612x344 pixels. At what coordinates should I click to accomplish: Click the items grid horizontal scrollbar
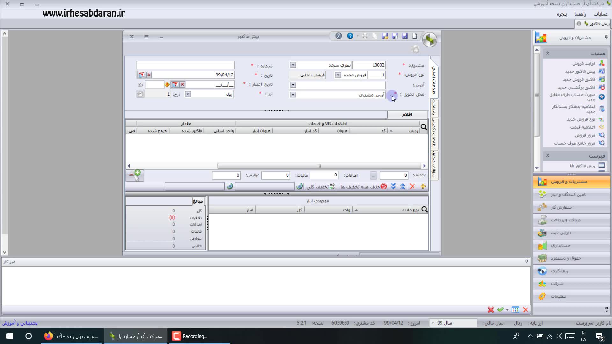pos(319,166)
